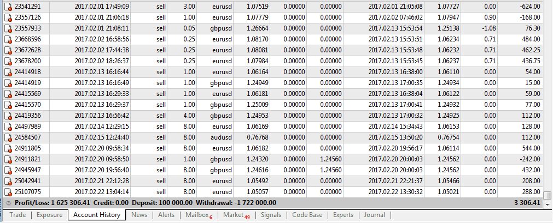Click the vertical scrollbar thumb
This screenshot has height=223, width=553.
[x=548, y=195]
